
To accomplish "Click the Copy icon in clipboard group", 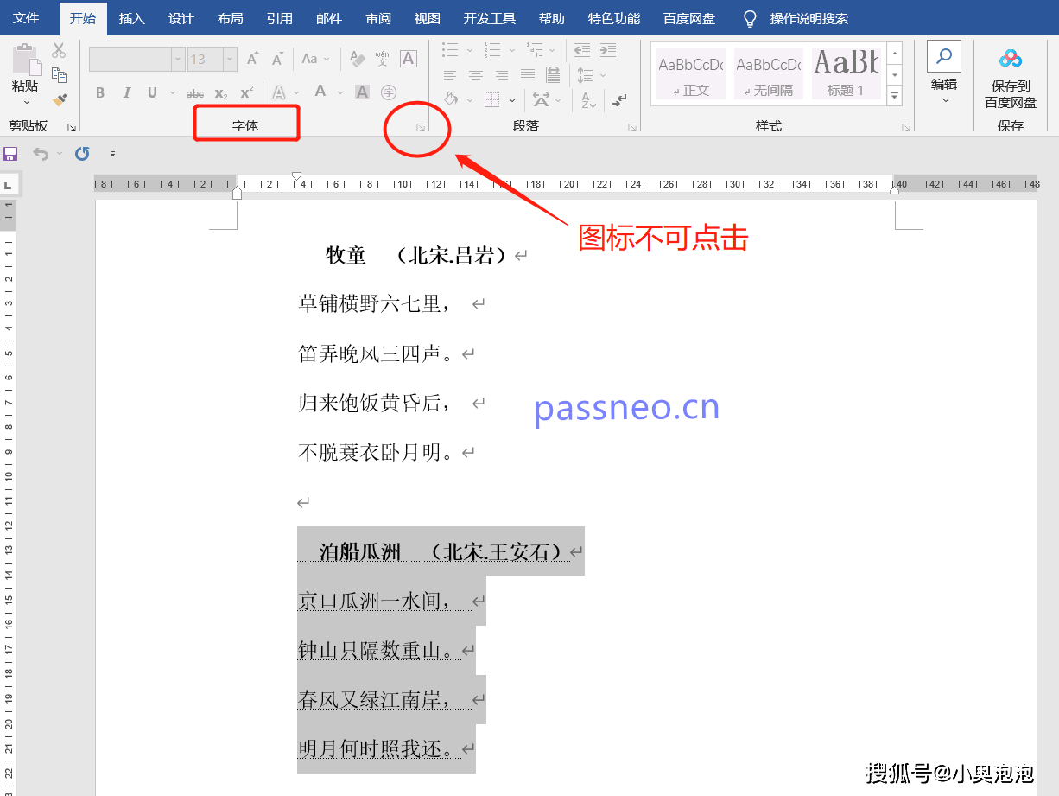I will pyautogui.click(x=59, y=75).
